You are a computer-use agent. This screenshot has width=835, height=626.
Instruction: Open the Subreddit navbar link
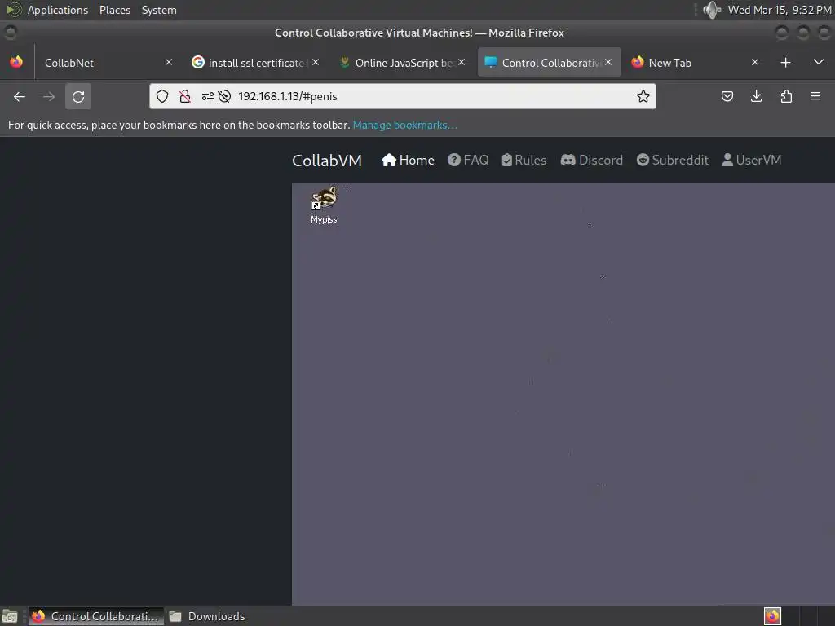(673, 161)
